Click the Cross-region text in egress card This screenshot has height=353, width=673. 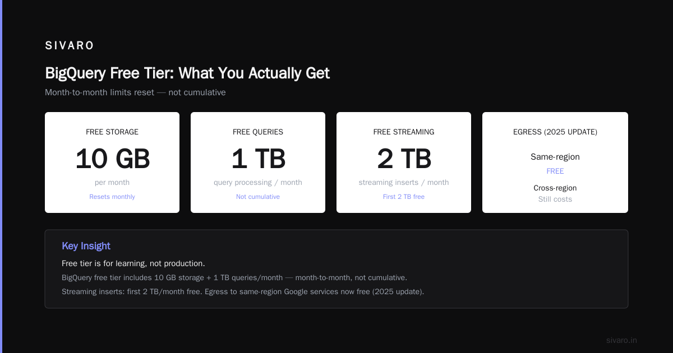pos(555,188)
